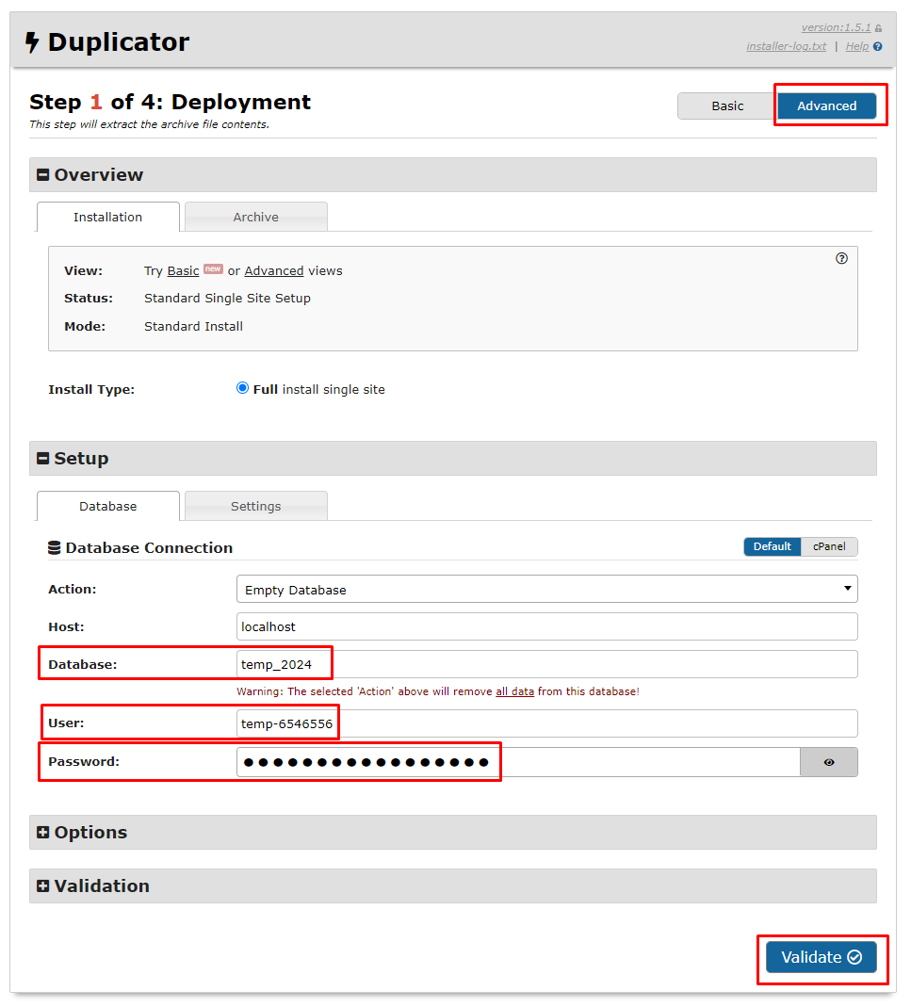Viewport: 911px width, 1007px height.
Task: Open the Database tab
Action: pyautogui.click(x=108, y=506)
